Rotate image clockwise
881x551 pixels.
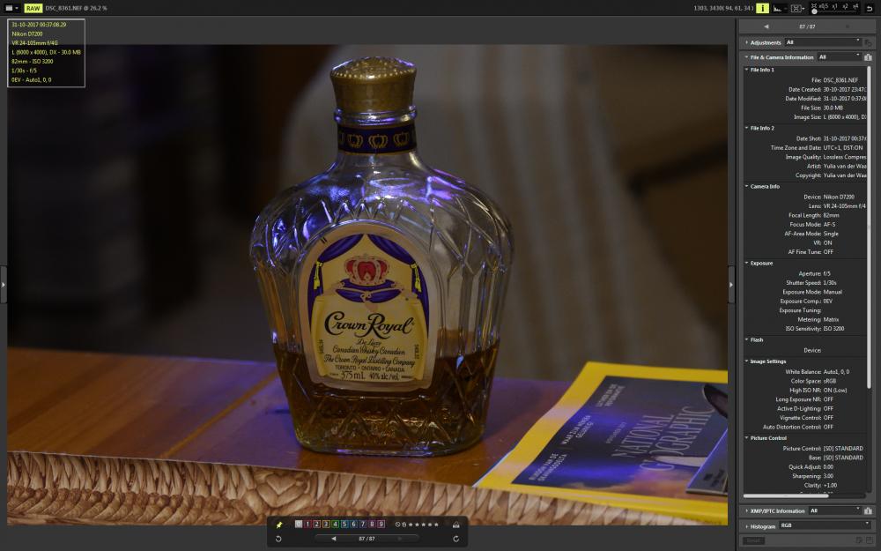pos(456,539)
